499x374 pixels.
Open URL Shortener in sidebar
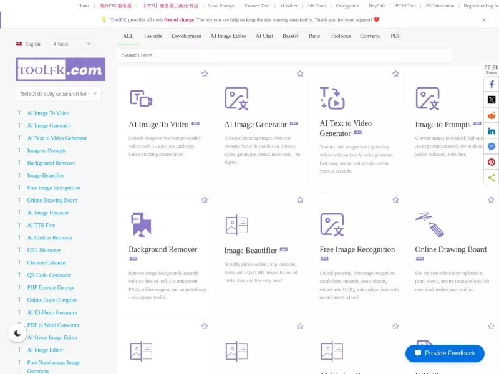point(44,250)
